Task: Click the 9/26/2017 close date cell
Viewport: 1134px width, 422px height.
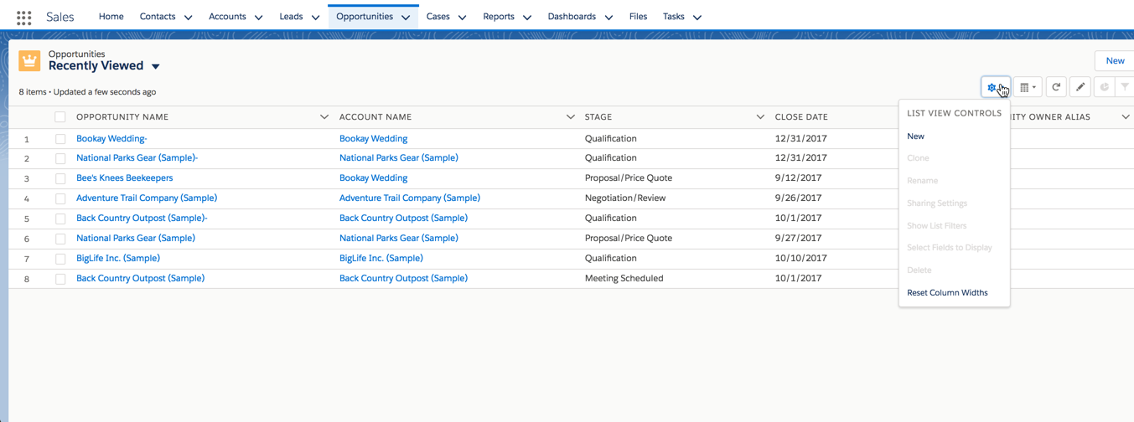Action: click(x=798, y=198)
